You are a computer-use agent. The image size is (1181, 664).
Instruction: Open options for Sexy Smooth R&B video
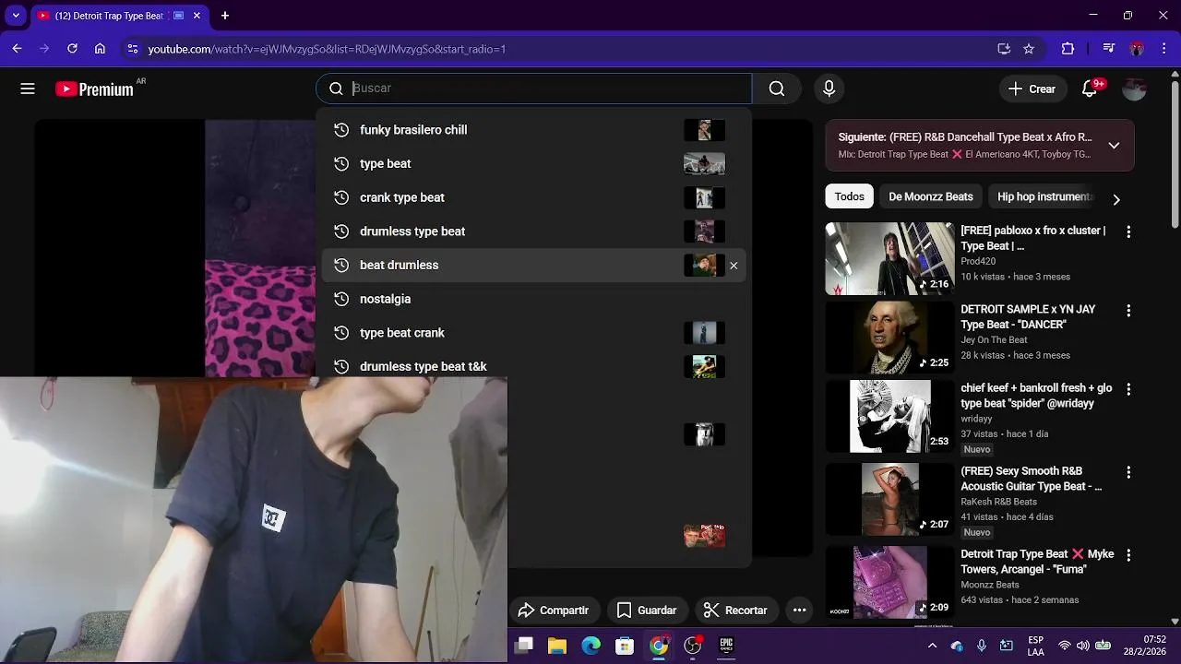[x=1128, y=473]
